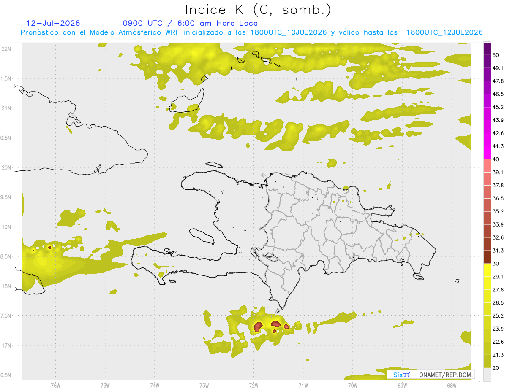Click the latitude label '18N'

tap(7, 286)
